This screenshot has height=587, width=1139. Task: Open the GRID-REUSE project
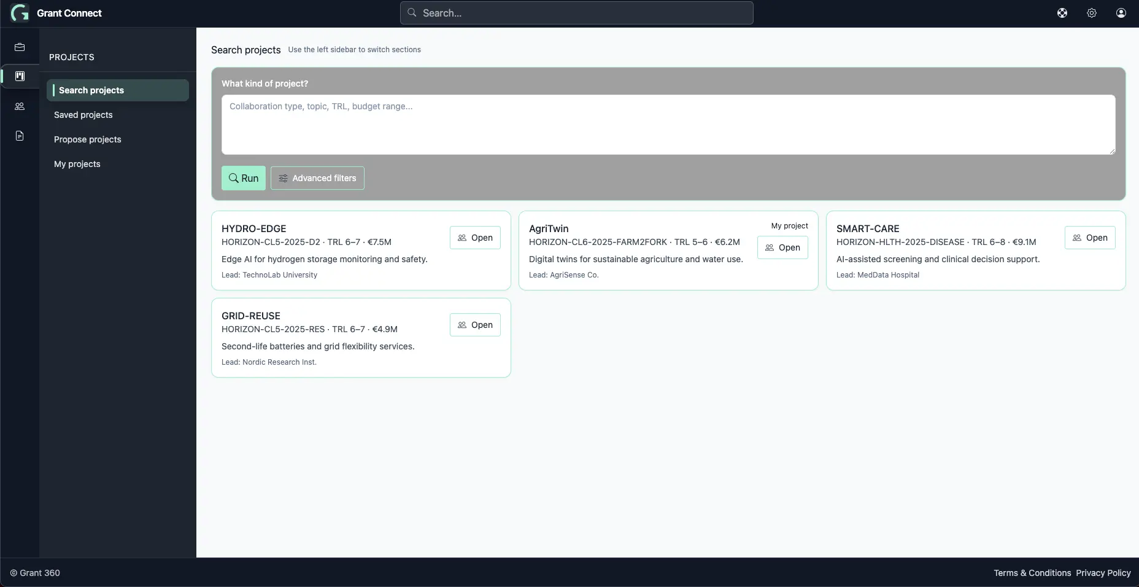pos(475,325)
